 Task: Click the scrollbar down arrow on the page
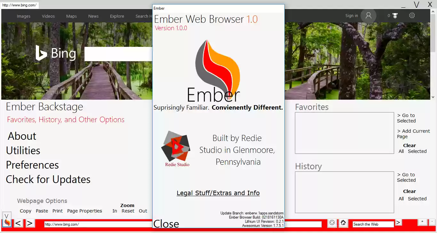point(433,97)
